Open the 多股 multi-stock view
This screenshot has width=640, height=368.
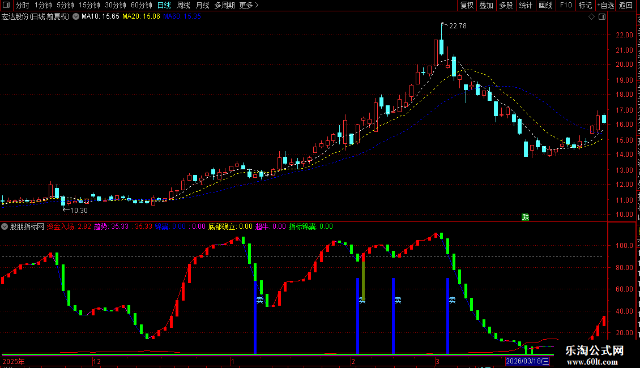(x=506, y=5)
